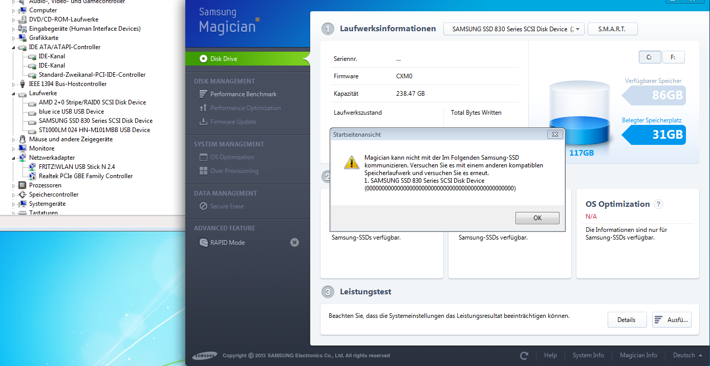Click the DVD/CD-ROM-Laufwerke drive icon
710x366 pixels.
click(23, 19)
